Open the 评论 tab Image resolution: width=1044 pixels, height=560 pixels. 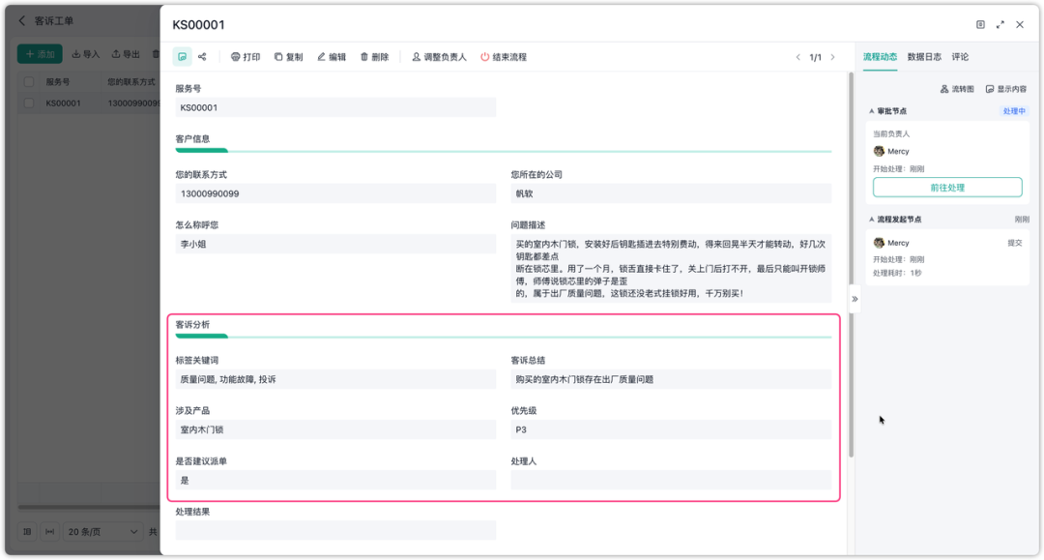(x=960, y=57)
